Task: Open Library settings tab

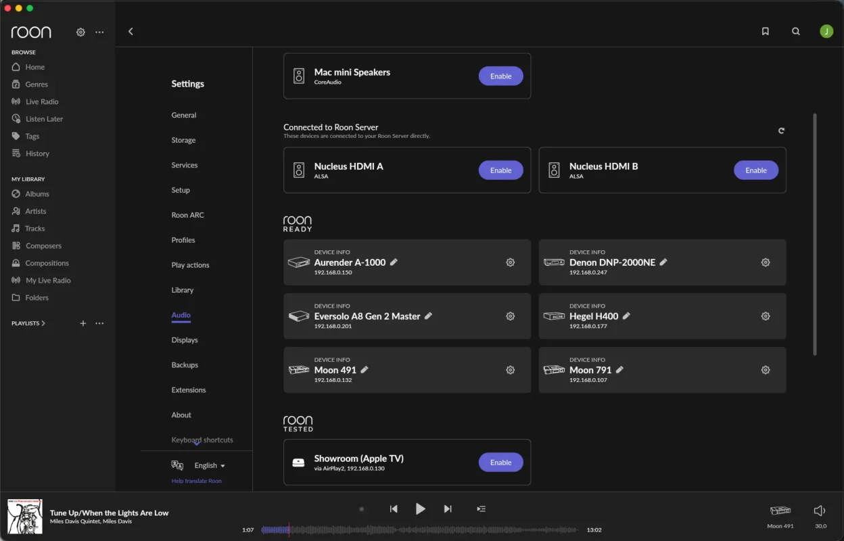Action: (x=183, y=290)
